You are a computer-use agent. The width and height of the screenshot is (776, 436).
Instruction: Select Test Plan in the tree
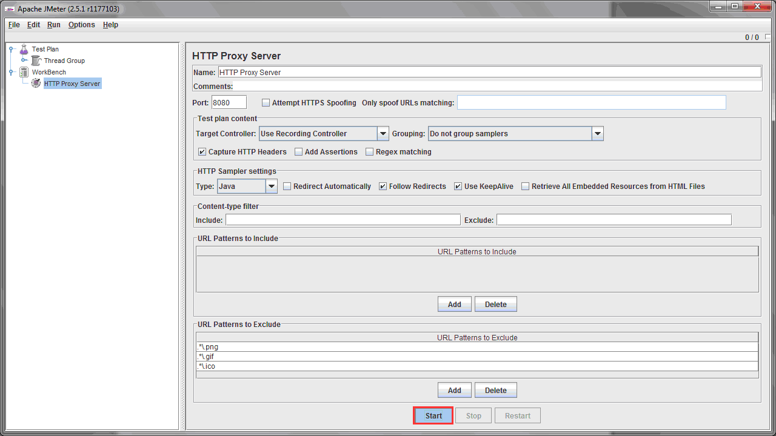pyautogui.click(x=45, y=49)
